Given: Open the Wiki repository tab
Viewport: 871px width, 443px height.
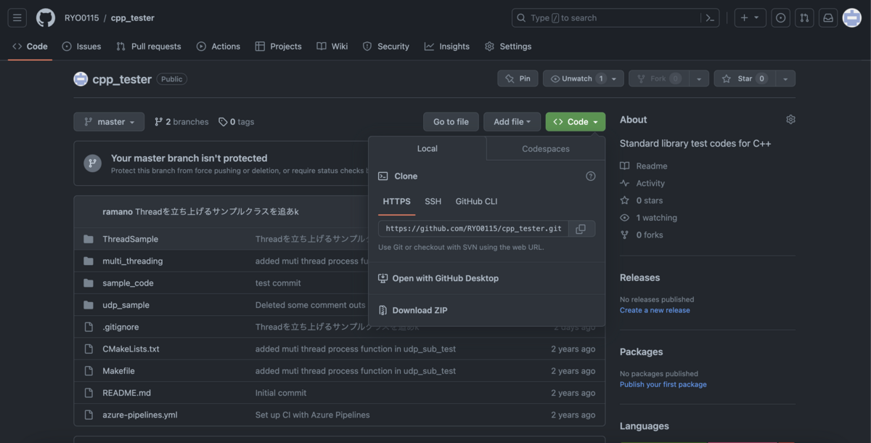Looking at the screenshot, I should point(332,46).
